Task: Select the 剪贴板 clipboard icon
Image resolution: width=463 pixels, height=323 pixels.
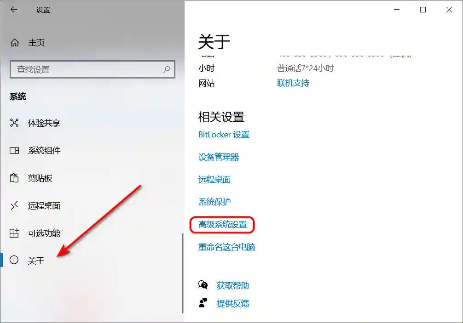Action: (x=14, y=178)
